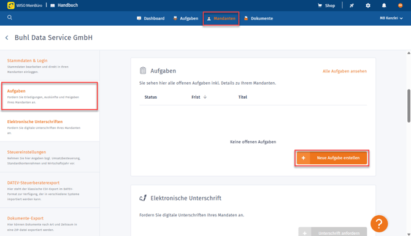Click the Frist column header
The height and width of the screenshot is (236, 411).
(196, 97)
